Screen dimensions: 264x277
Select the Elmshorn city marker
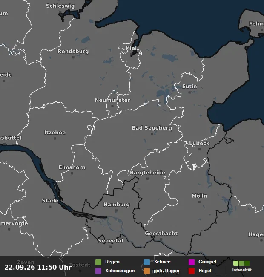[72, 173]
